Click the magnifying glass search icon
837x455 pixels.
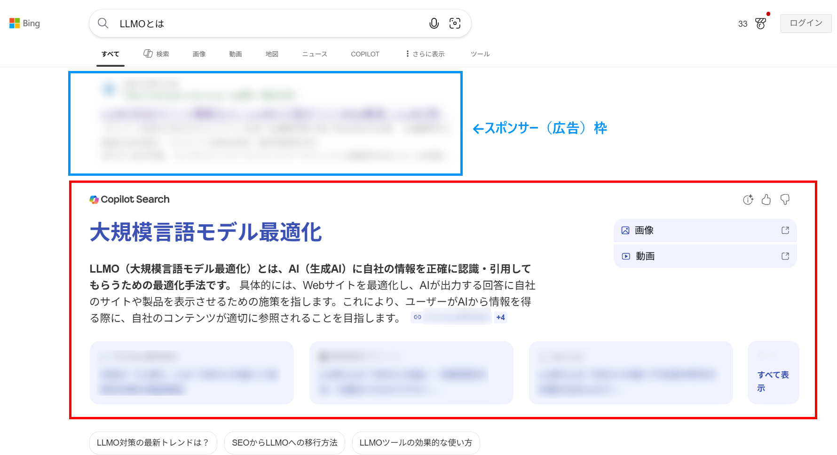pyautogui.click(x=103, y=24)
